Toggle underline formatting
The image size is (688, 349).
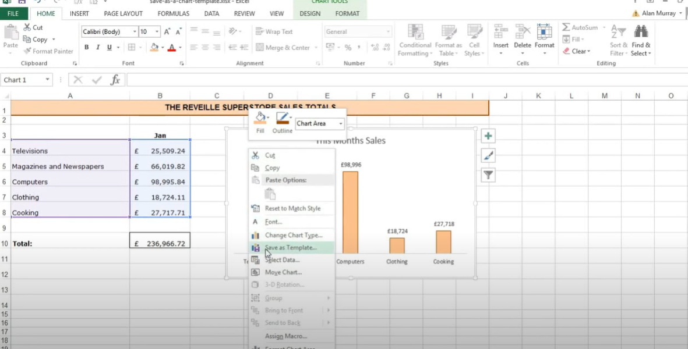point(109,47)
